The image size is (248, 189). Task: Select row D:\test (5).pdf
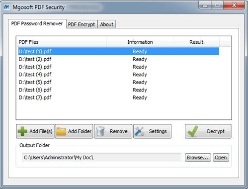coord(119,82)
